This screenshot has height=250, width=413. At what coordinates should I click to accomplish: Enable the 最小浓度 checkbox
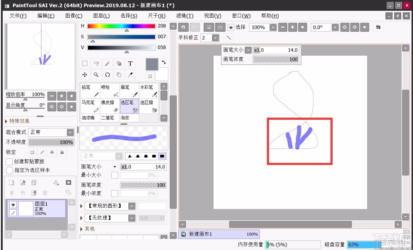pos(115,193)
